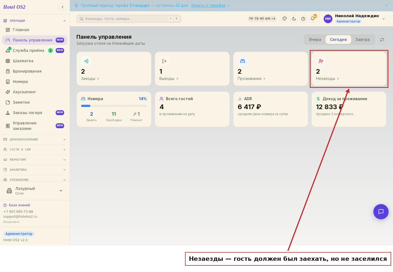Select Панель управления menu item
This screenshot has height=272, width=393.
pyautogui.click(x=35, y=40)
